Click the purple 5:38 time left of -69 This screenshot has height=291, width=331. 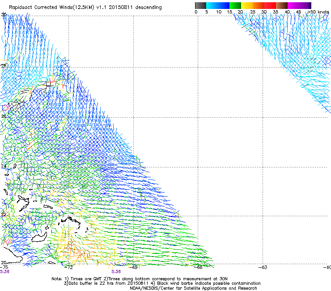[116, 272]
